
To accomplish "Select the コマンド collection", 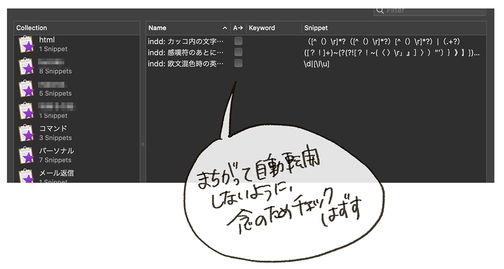I will (x=77, y=133).
